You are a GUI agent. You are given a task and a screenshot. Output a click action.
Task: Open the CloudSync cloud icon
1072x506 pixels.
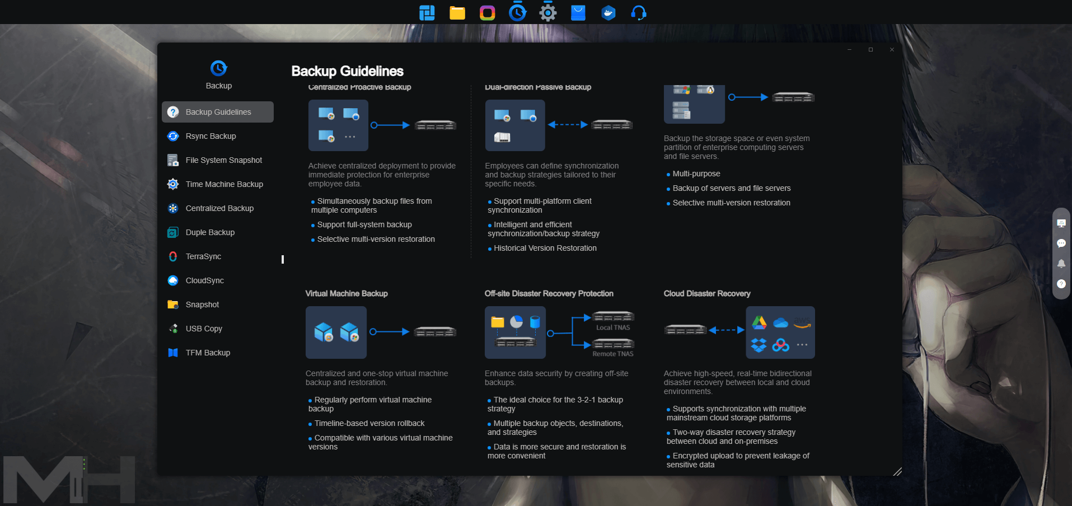[173, 280]
